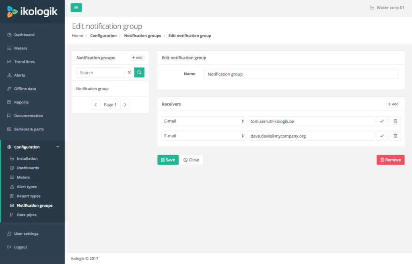Close the edit form
This screenshot has width=412, height=264.
pos(191,160)
